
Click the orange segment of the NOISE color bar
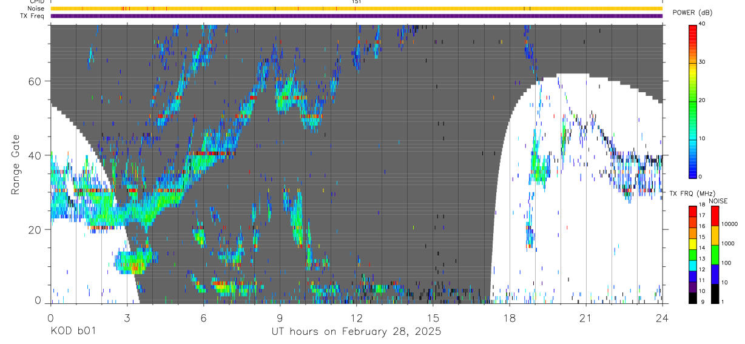[x=715, y=235]
